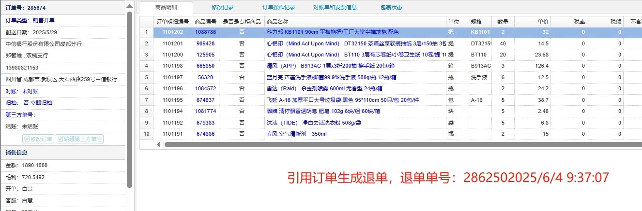Click phone number 13980821153
642x211 pixels.
point(22,68)
